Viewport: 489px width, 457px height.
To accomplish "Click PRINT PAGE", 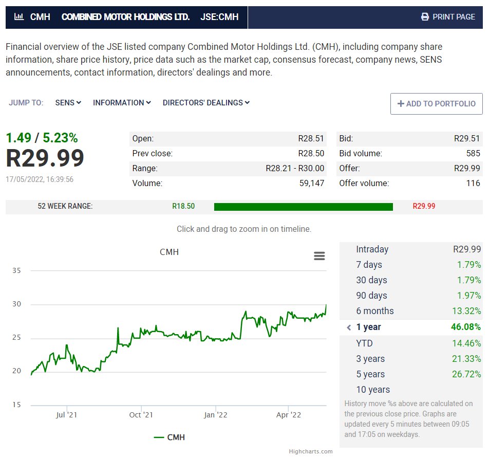I will click(454, 17).
